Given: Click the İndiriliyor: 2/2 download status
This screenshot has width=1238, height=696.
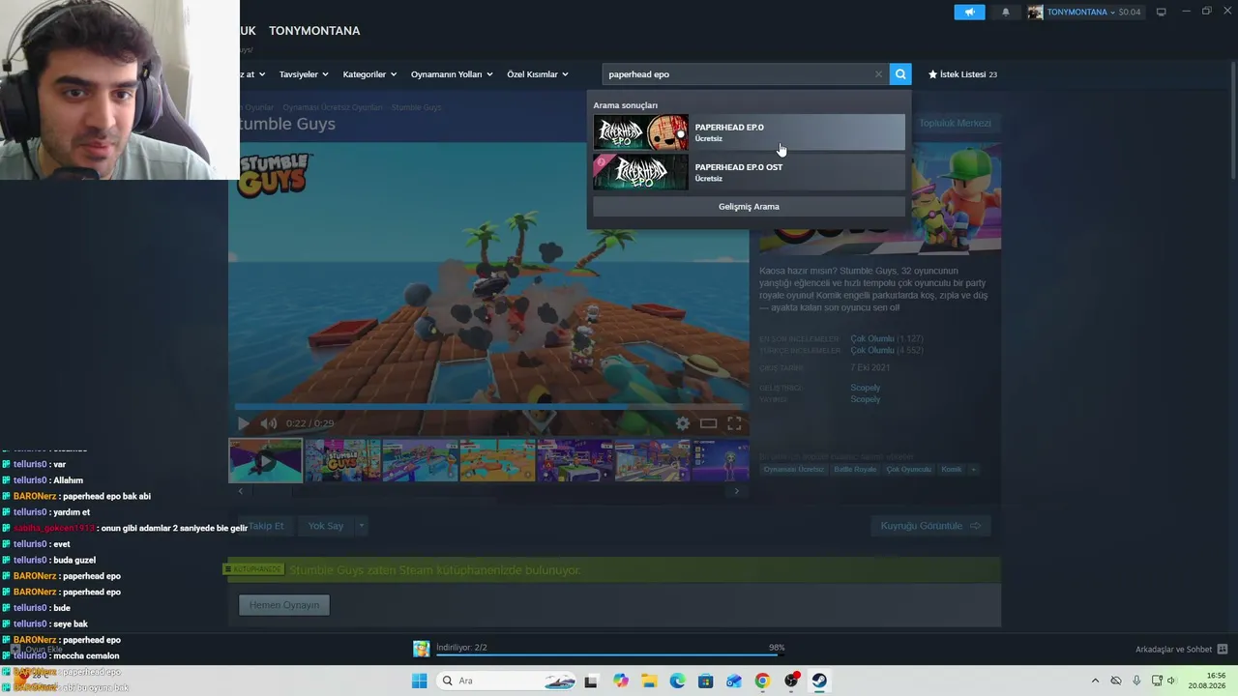Looking at the screenshot, I should [461, 648].
